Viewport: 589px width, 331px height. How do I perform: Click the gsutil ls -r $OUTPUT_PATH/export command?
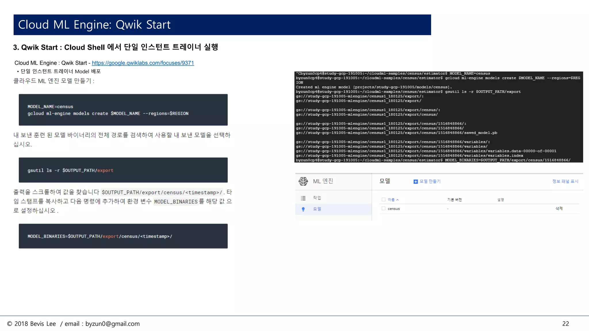pos(70,170)
